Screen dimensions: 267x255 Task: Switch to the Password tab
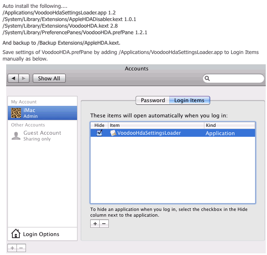[x=152, y=100]
